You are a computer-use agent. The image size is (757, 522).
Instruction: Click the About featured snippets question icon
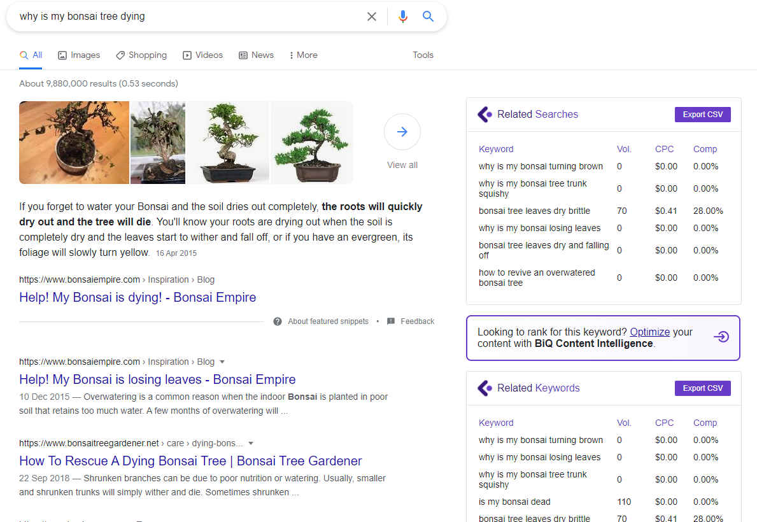pyautogui.click(x=278, y=321)
